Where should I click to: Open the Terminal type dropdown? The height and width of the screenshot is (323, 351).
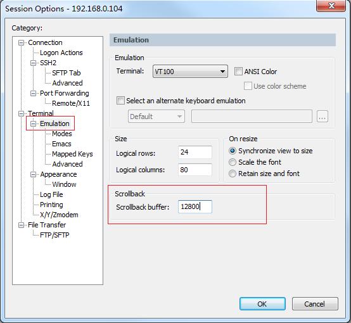(x=190, y=72)
